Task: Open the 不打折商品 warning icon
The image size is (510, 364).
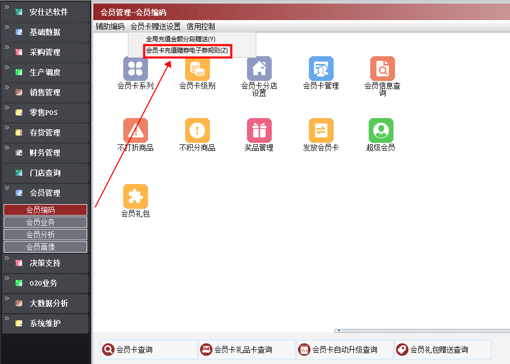Action: 135,130
